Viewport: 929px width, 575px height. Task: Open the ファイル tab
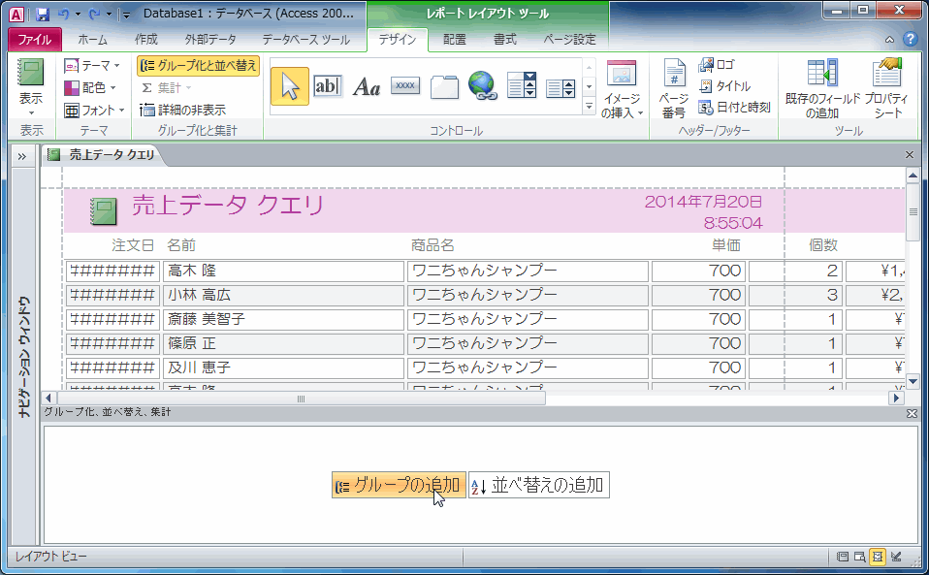coord(34,40)
